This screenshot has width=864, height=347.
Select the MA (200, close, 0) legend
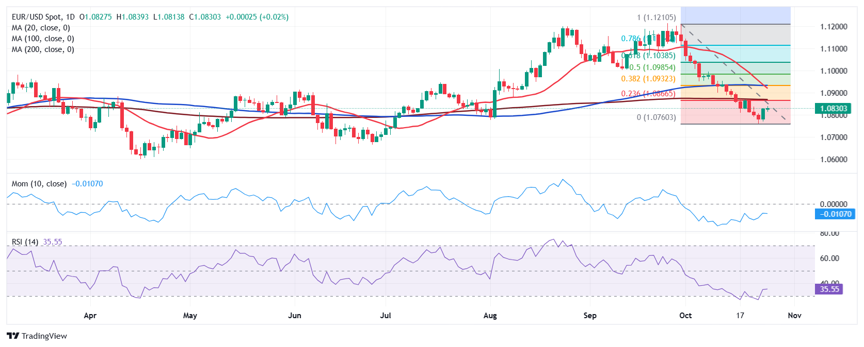43,49
